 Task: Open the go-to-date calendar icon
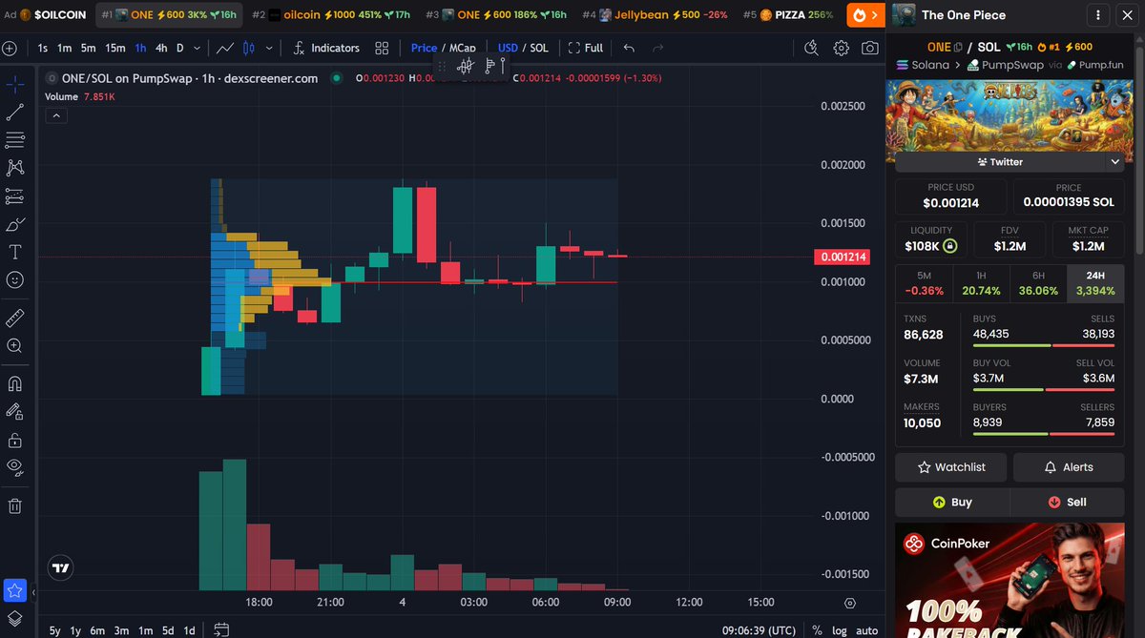point(221,629)
